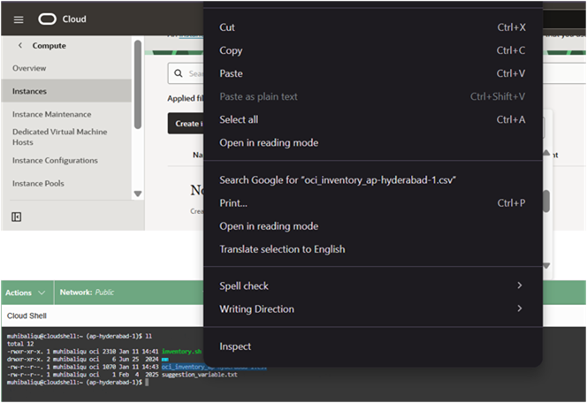Screen dimensions: 587x403
Task: Select Copy from the context menu
Action: click(231, 50)
